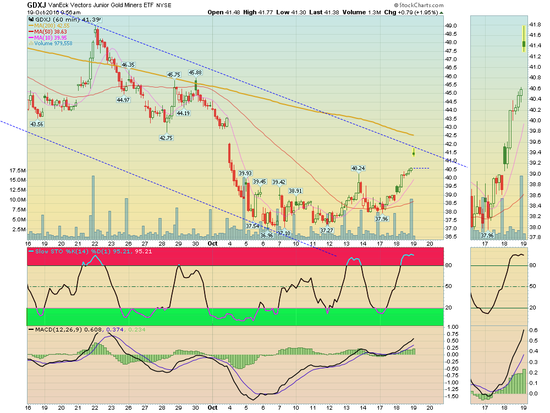Click the 46.35 price annotation
Viewport: 550px width, 413px height.
pyautogui.click(x=128, y=65)
